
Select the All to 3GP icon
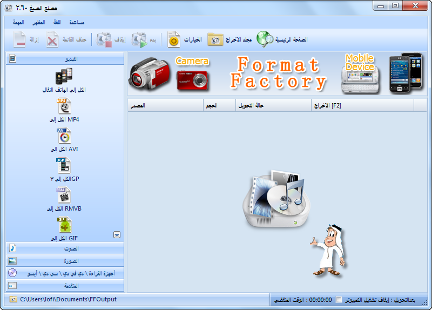pyautogui.click(x=63, y=166)
